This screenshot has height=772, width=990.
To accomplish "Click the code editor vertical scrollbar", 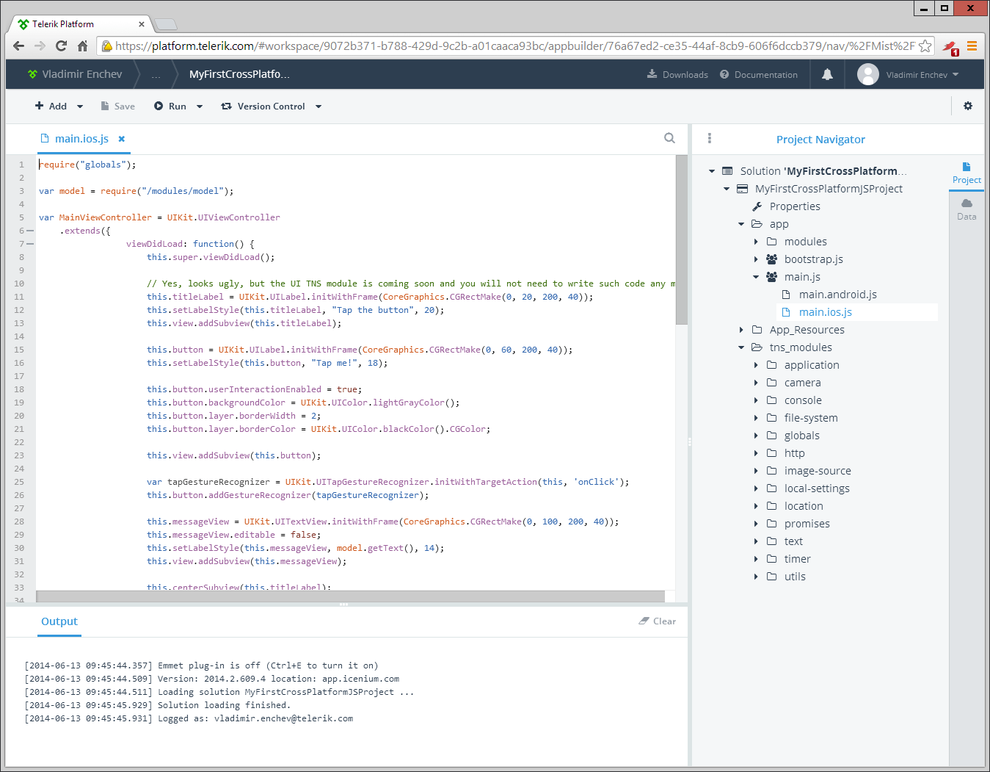I will click(x=682, y=240).
